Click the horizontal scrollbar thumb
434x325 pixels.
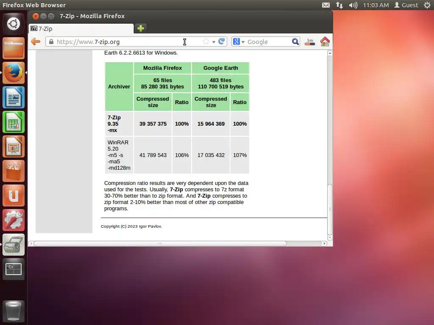(160, 243)
